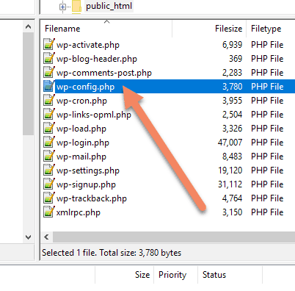
Task: Click the wp-cron.php file icon
Action: (49, 100)
